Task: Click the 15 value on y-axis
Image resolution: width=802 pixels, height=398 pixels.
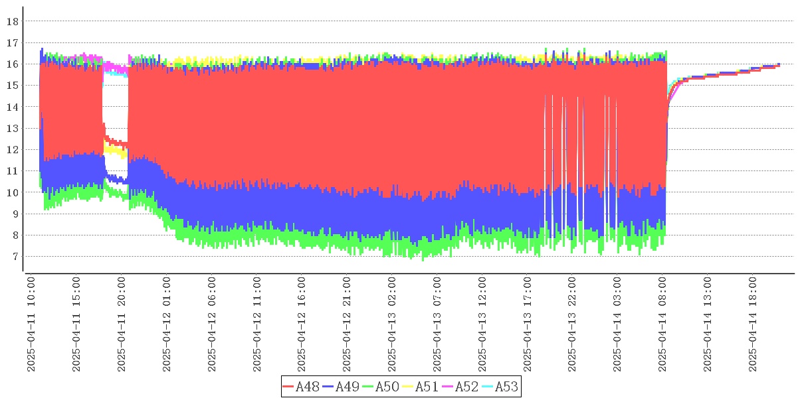Action: [x=11, y=86]
